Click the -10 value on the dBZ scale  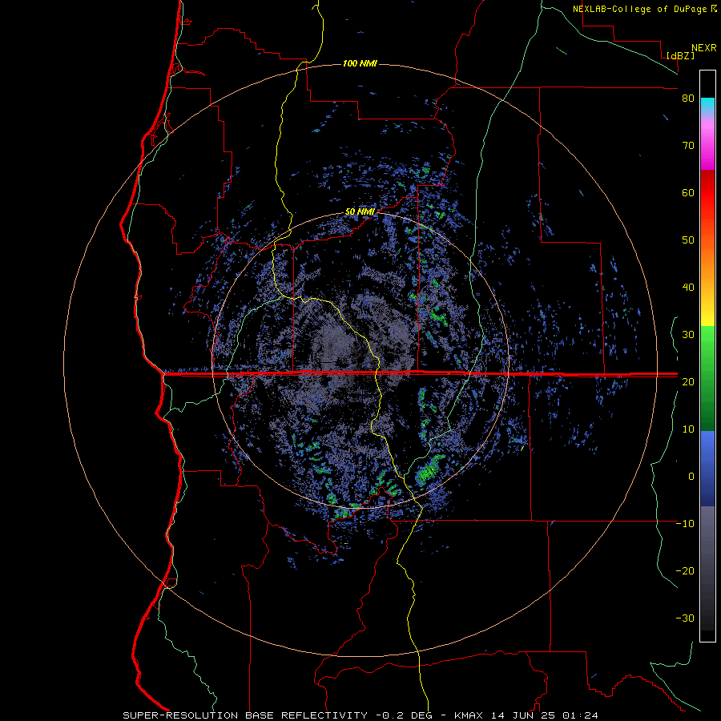685,523
